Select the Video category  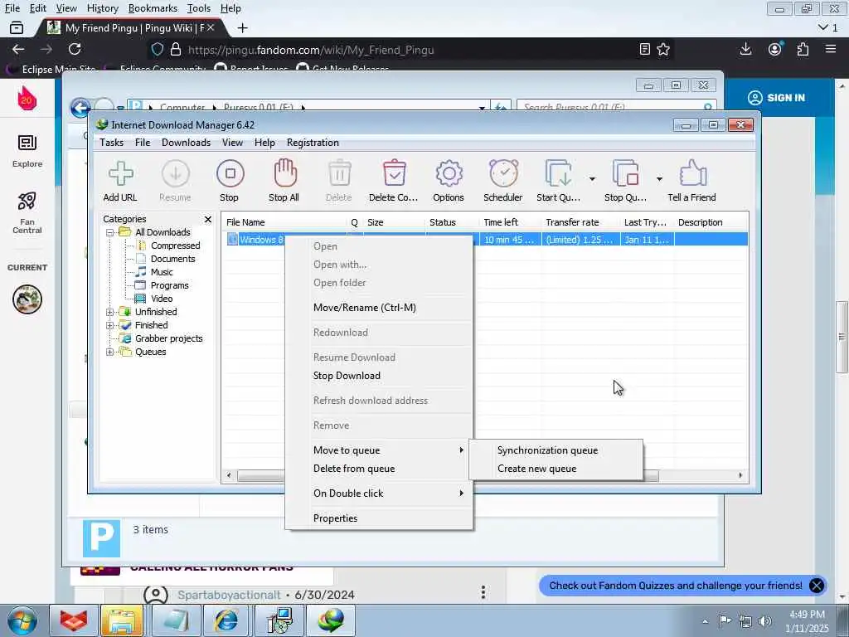point(162,299)
